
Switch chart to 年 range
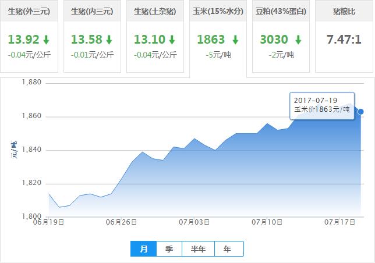[229, 249]
